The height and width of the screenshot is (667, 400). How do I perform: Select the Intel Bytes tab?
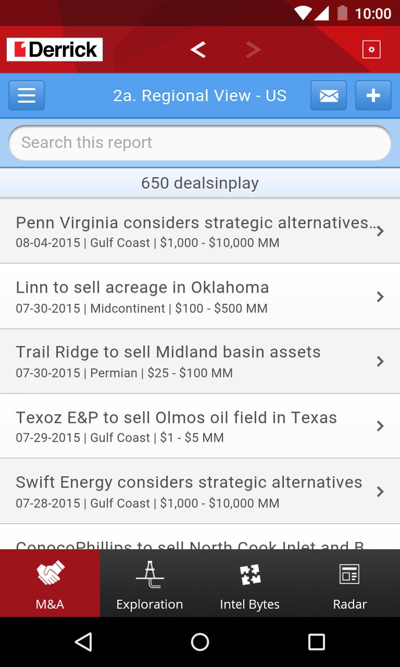(250, 584)
